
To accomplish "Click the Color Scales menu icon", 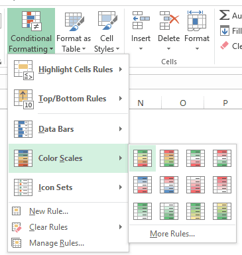I will coord(23,158).
